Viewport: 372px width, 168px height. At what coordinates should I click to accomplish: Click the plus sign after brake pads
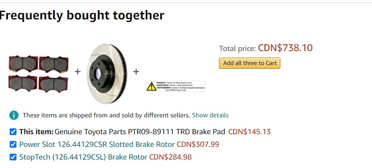[x=78, y=71]
